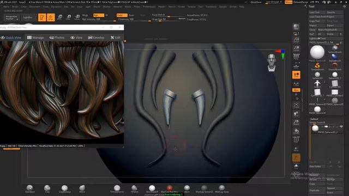
Task: Open the Render menu
Action: tap(162, 7)
